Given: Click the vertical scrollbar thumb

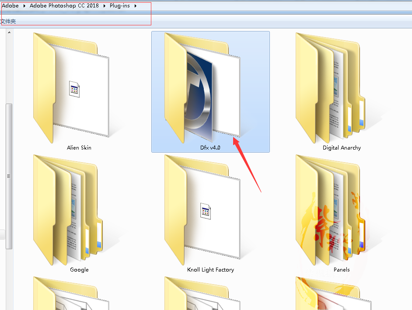Looking at the screenshot, I should (x=9, y=176).
